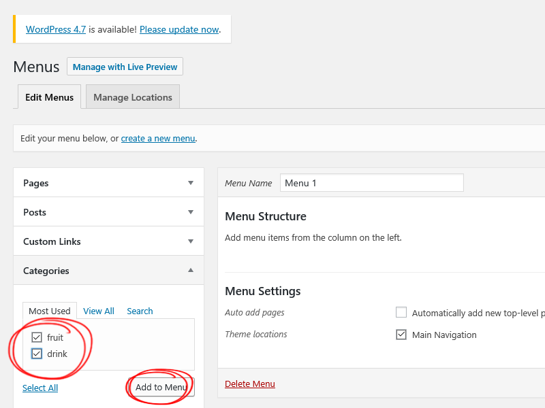Click the Menu Structure heading

click(266, 216)
